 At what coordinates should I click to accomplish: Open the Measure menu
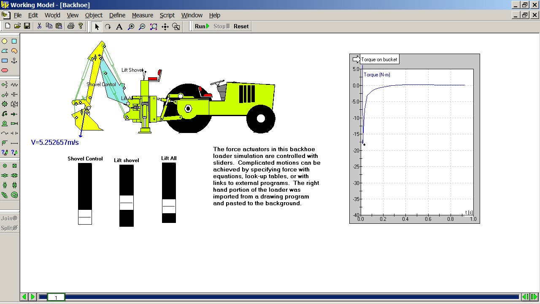point(142,15)
